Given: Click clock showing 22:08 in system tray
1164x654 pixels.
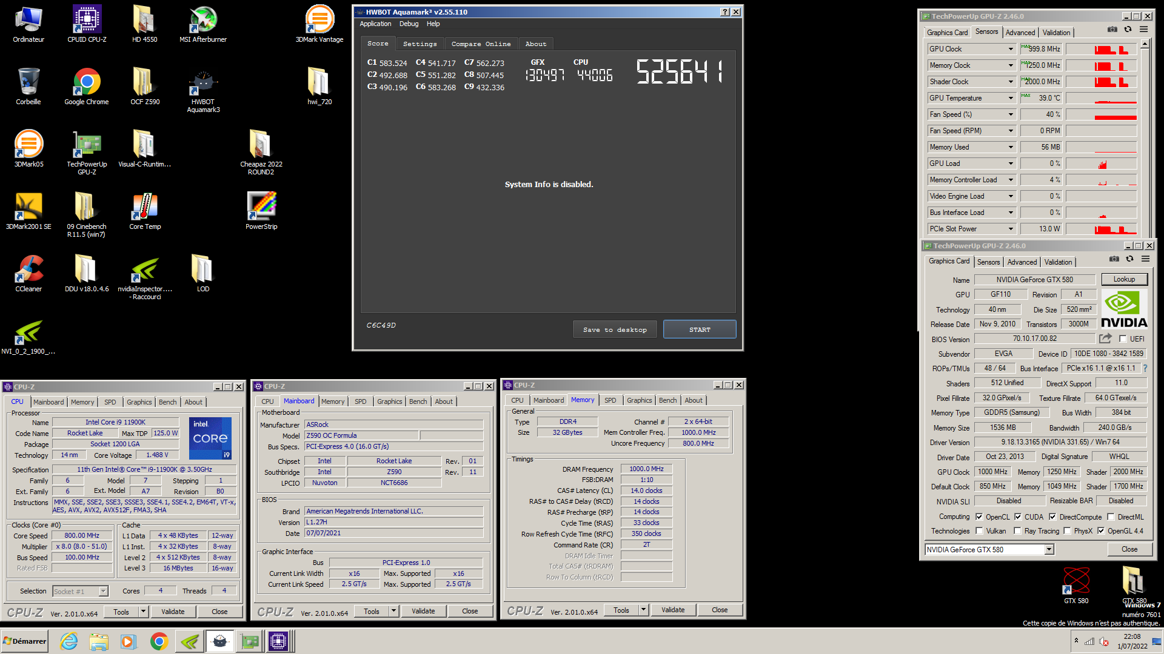Looking at the screenshot, I should 1132,636.
